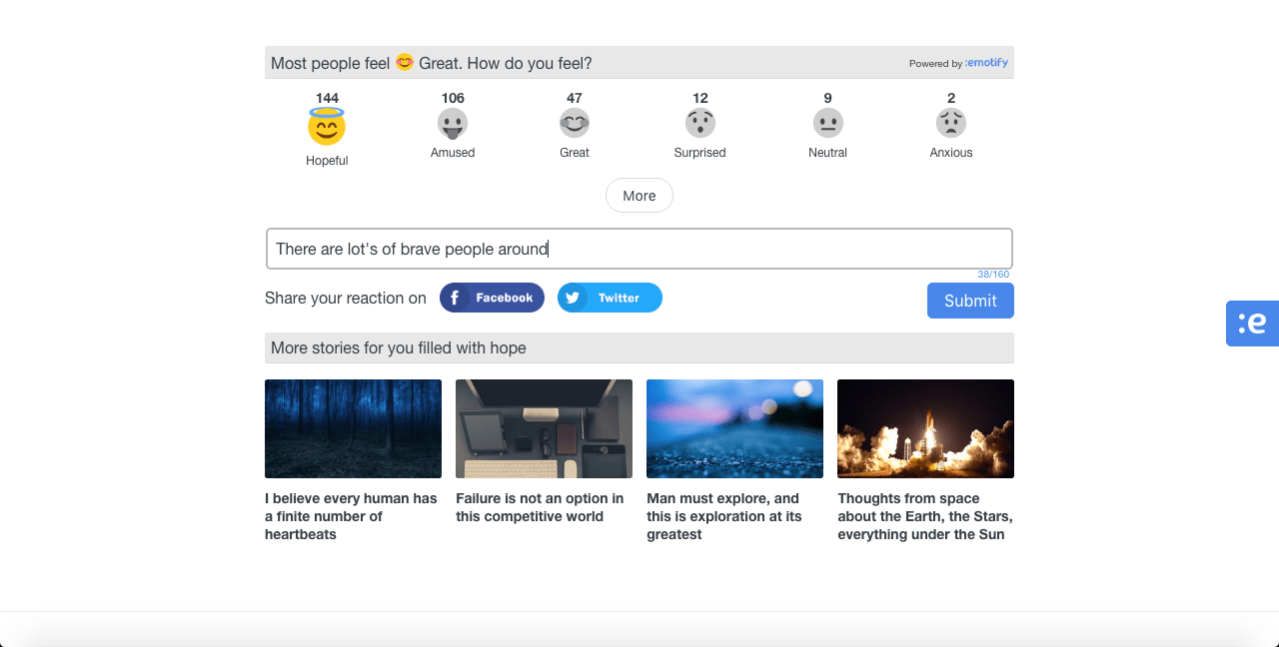This screenshot has width=1279, height=647.
Task: Click inside the reaction comment text field
Action: pyautogui.click(x=639, y=249)
